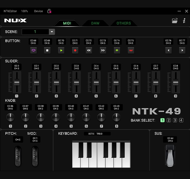Click the CC:0 slider assignment label

pos(17,67)
